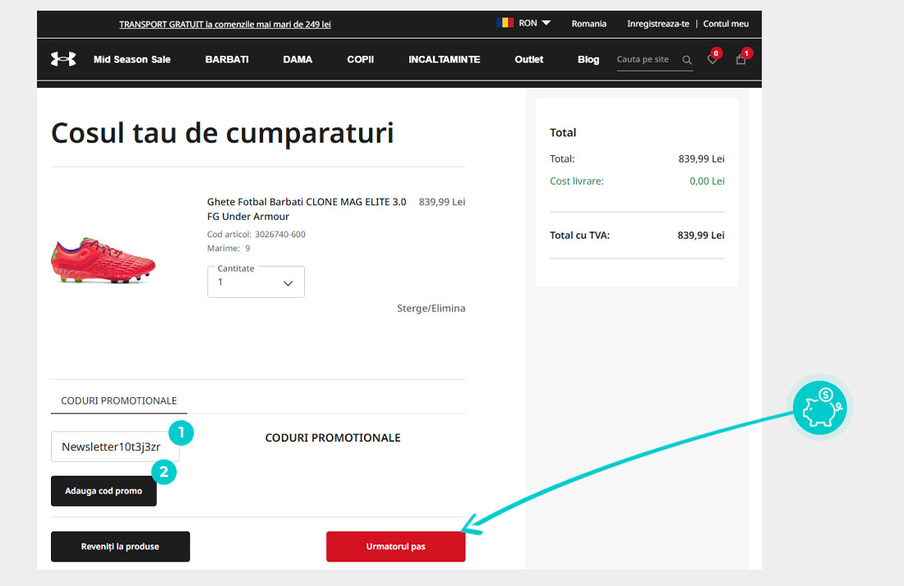Focus the promo code input field
Image resolution: width=904 pixels, height=586 pixels.
point(115,446)
